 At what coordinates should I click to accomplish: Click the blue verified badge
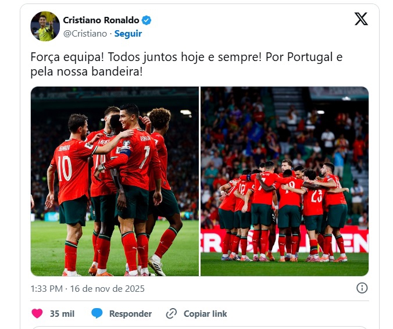[147, 20]
